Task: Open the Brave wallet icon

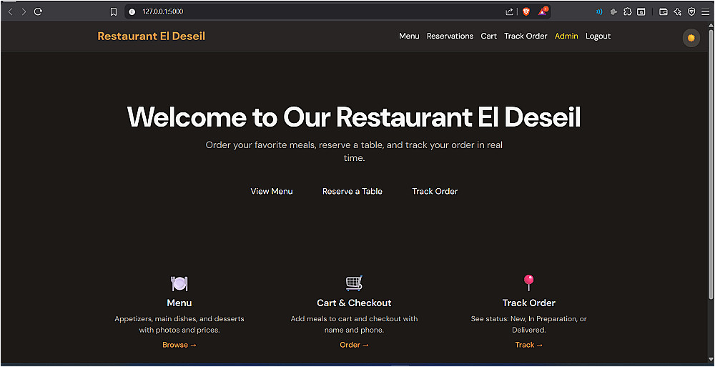Action: click(664, 12)
